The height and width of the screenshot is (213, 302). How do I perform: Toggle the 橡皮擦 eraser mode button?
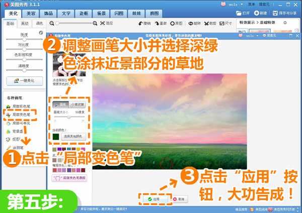[77, 104]
